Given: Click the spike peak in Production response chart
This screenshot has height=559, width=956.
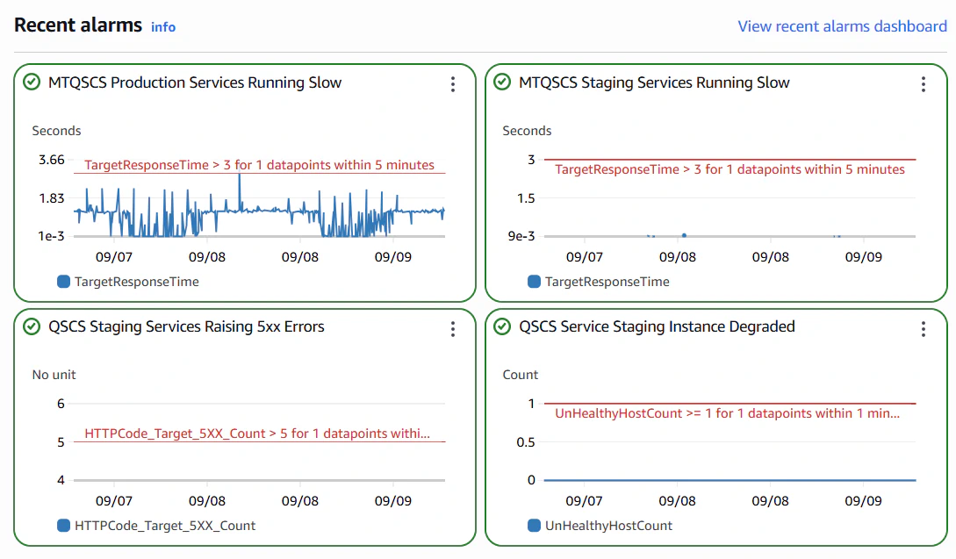Looking at the screenshot, I should pos(239,176).
